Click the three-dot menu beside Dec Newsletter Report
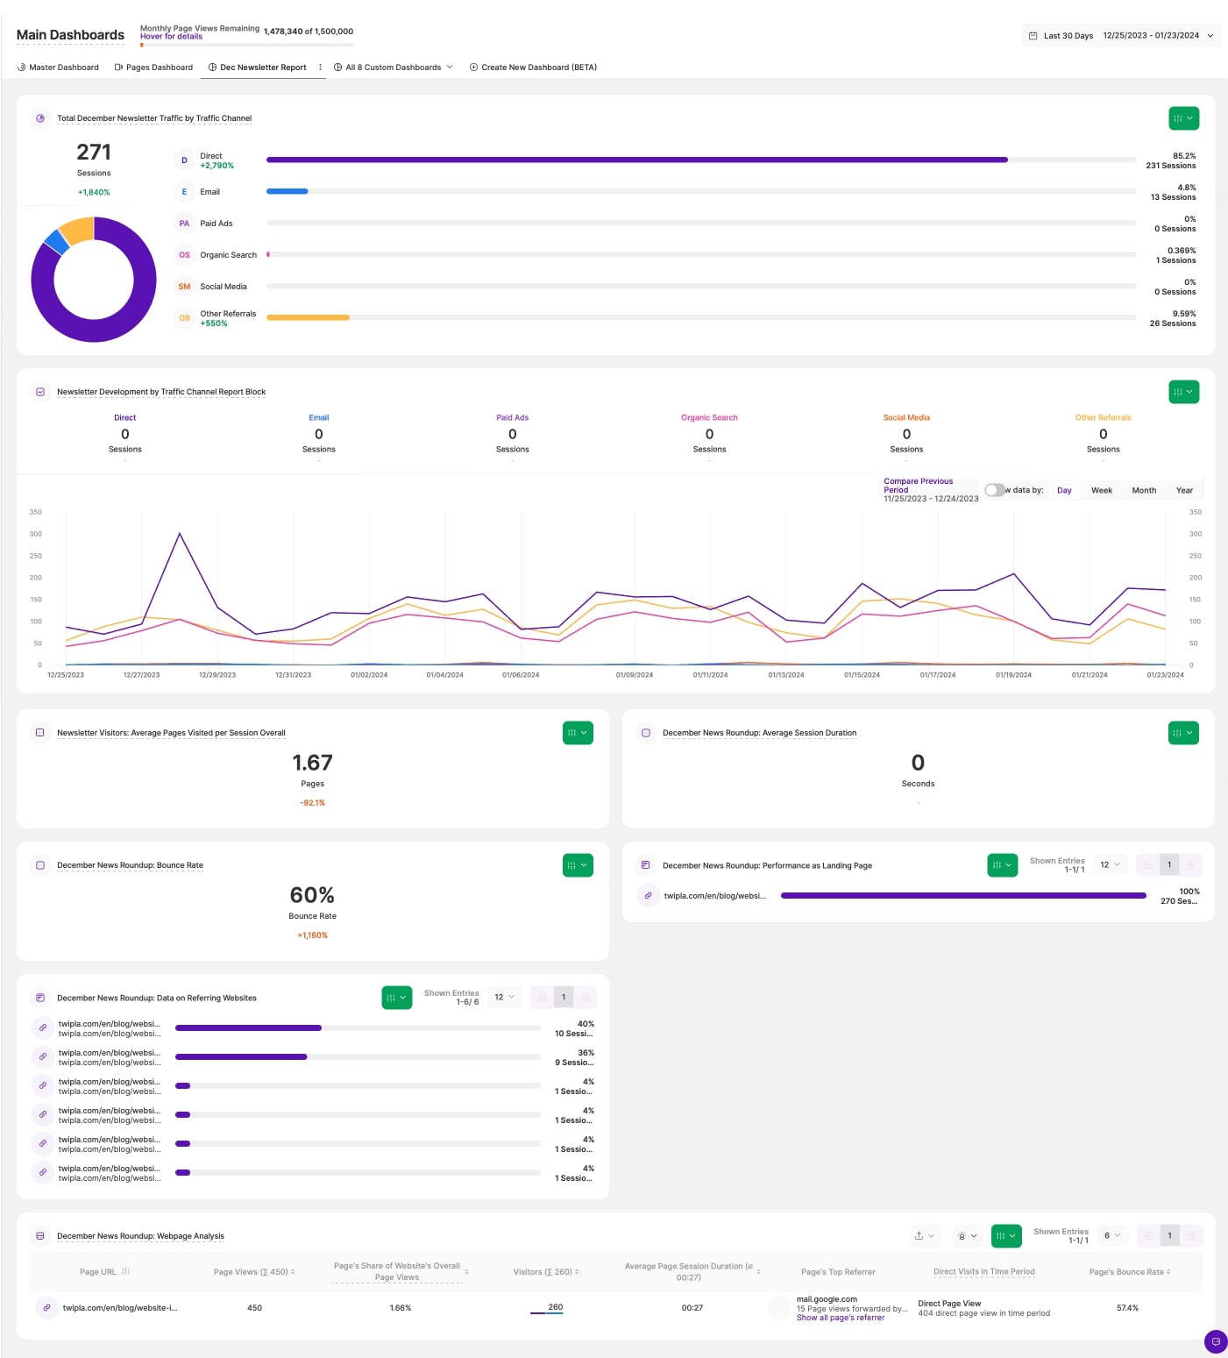 pos(320,68)
